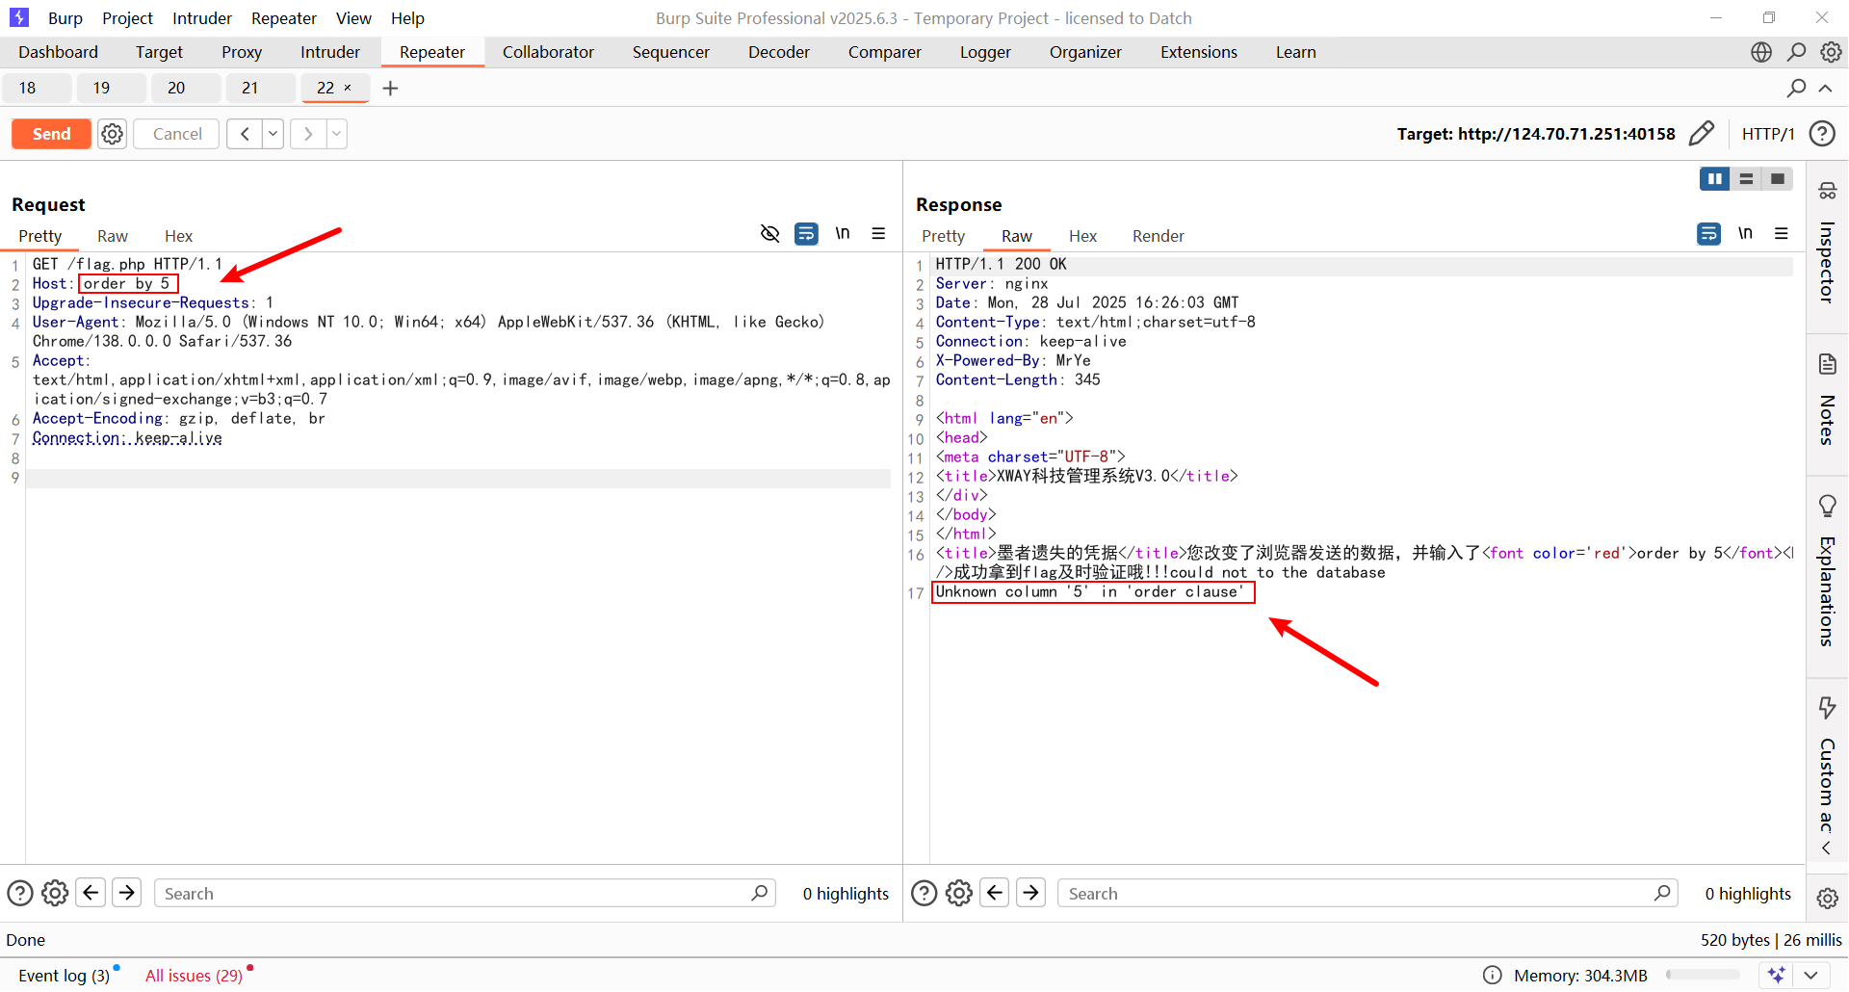The image size is (1849, 992).
Task: Open All issues (29)
Action: (x=194, y=976)
